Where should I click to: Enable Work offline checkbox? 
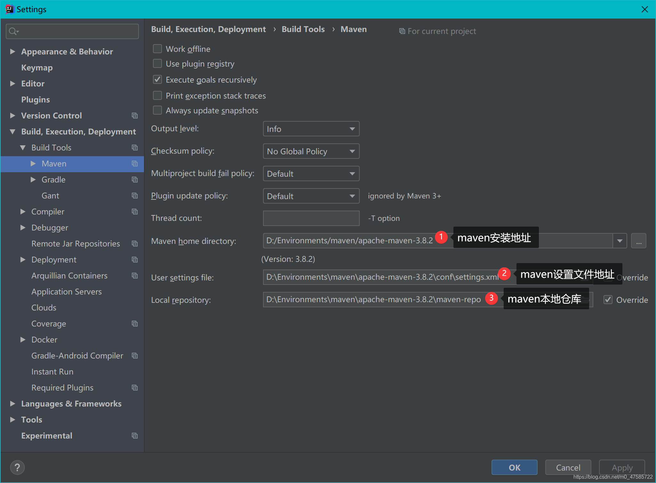[157, 49]
